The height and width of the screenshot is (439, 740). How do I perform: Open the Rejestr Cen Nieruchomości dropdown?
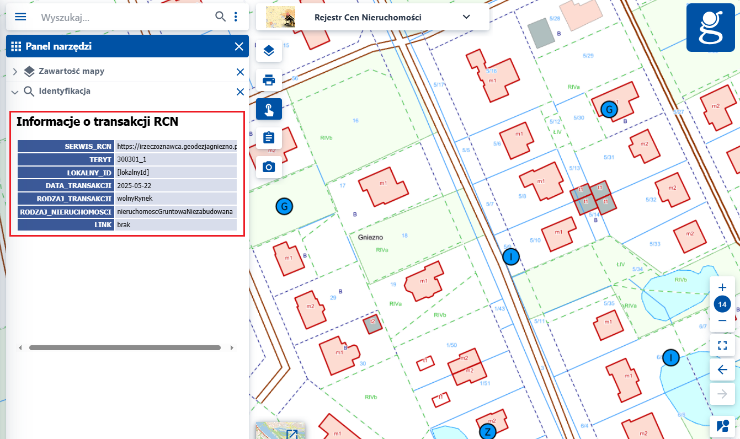pyautogui.click(x=466, y=17)
